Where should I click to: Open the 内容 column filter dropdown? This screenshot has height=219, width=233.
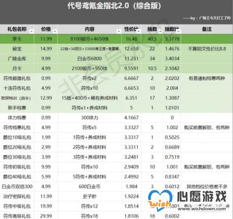[x=119, y=32]
